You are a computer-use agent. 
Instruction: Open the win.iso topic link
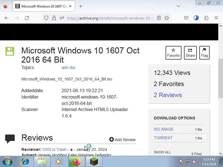coord(68,67)
